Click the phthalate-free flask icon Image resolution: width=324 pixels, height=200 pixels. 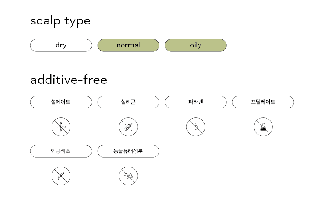tap(263, 127)
